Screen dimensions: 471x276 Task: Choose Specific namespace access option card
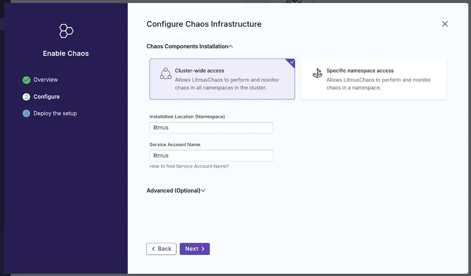(374, 79)
